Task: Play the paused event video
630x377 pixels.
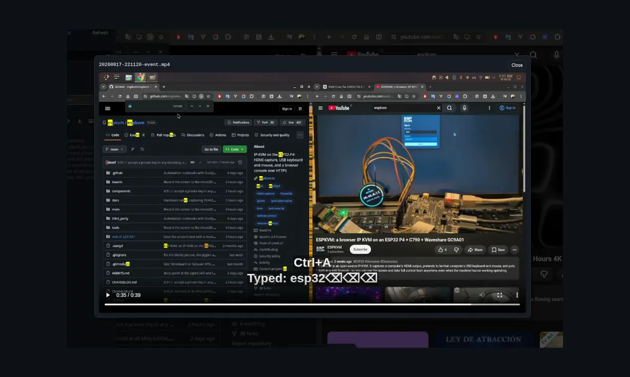Action: point(108,295)
